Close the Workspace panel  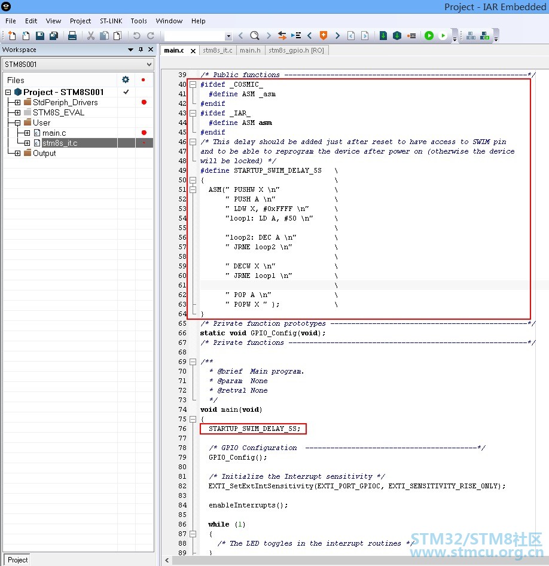click(x=151, y=50)
